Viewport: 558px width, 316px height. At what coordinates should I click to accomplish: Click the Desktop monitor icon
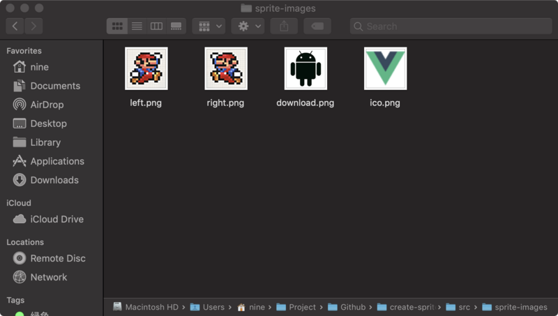pos(20,123)
